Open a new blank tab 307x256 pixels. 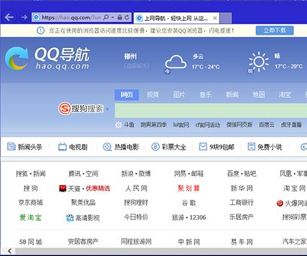[x=226, y=18]
